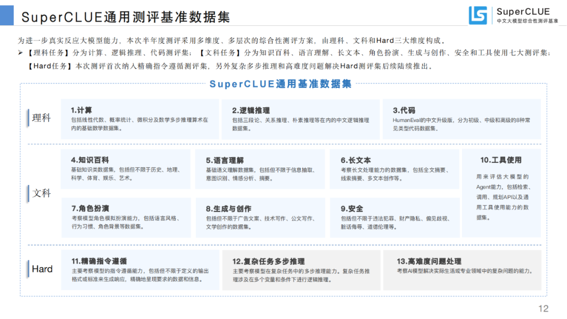Click the blue square beside the slide title
The width and height of the screenshot is (567, 319).
[7, 15]
